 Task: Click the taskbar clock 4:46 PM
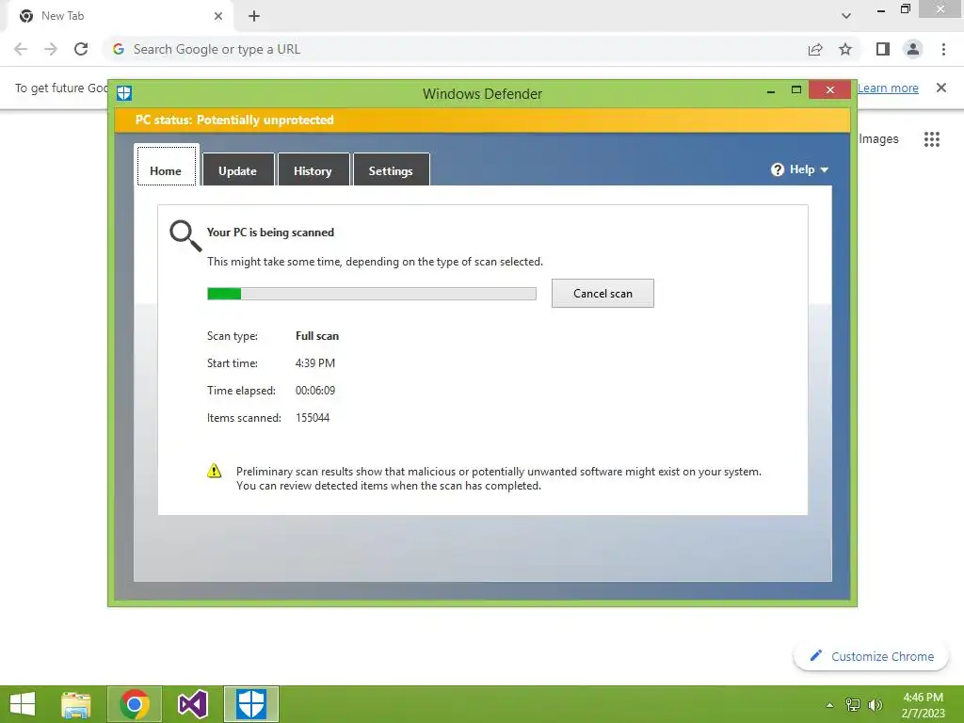point(923,698)
